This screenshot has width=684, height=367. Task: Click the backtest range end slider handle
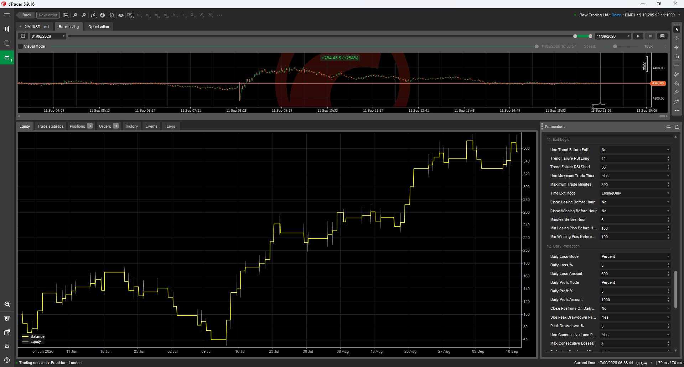pos(590,36)
